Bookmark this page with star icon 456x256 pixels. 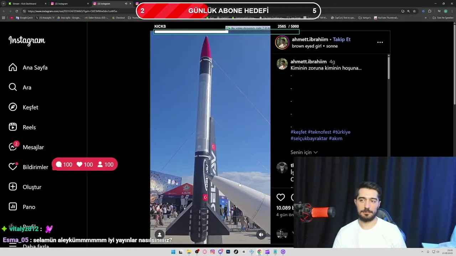coord(414,11)
